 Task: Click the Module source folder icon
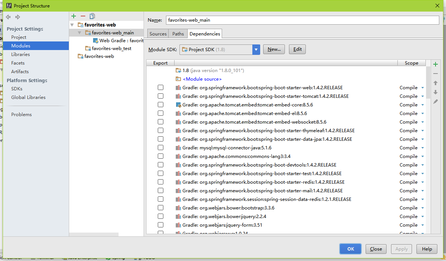(178, 79)
